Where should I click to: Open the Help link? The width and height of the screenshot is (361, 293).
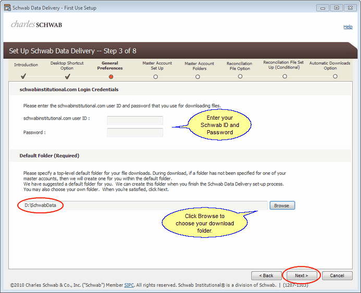tap(347, 27)
